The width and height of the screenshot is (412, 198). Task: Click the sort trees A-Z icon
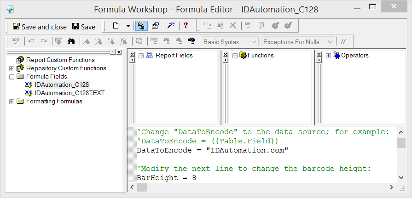pyautogui.click(x=139, y=41)
